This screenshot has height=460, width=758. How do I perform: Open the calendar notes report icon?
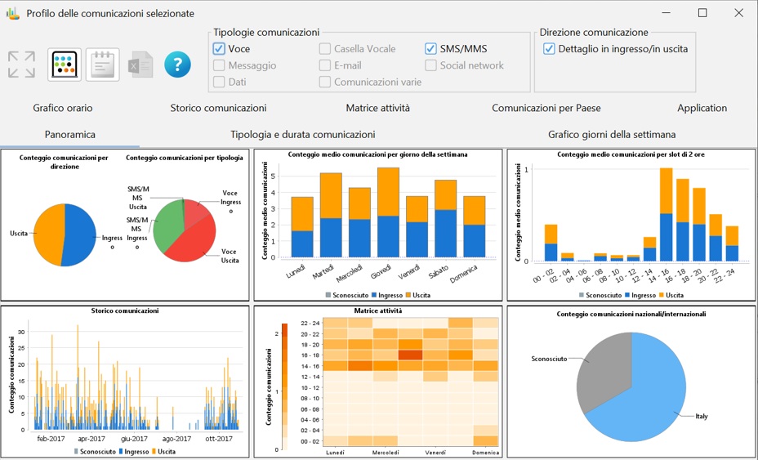click(x=102, y=65)
